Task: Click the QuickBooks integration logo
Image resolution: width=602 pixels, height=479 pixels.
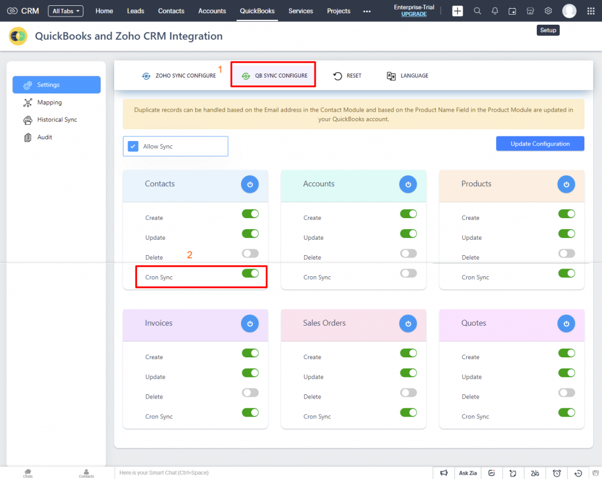Action: coord(18,36)
